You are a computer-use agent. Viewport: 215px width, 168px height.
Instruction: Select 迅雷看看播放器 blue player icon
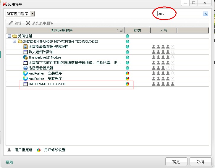pos(25,68)
